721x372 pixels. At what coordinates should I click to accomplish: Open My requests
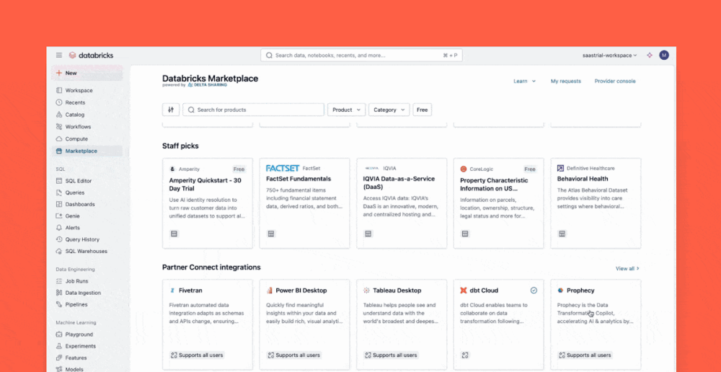(x=565, y=81)
